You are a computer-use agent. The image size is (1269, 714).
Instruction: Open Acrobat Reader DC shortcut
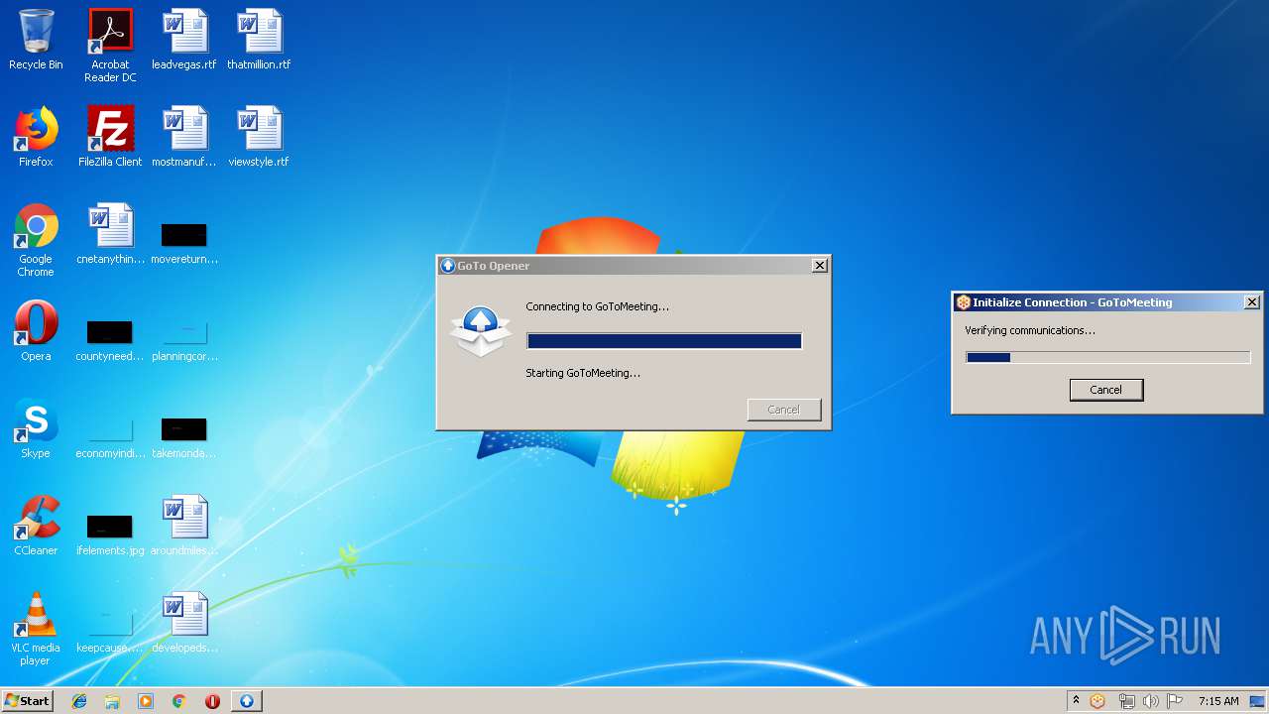(110, 46)
